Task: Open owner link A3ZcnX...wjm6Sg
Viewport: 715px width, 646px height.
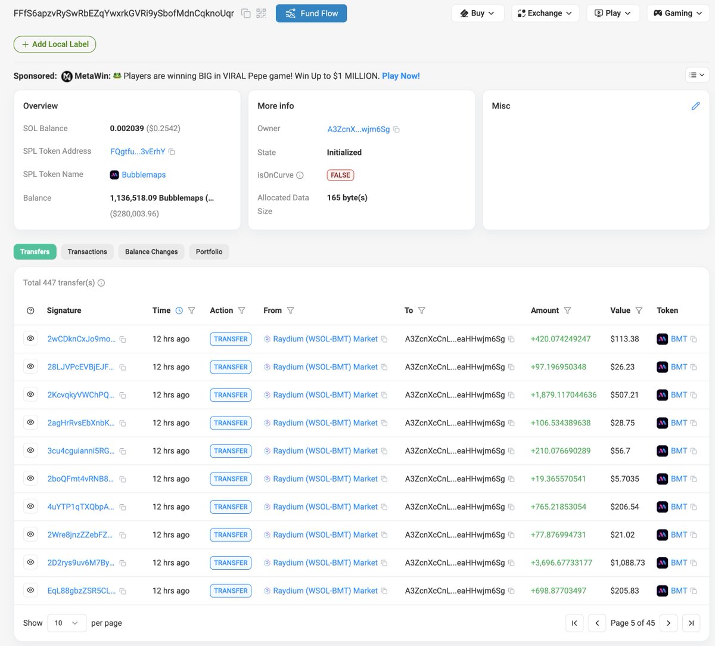Action: 358,129
